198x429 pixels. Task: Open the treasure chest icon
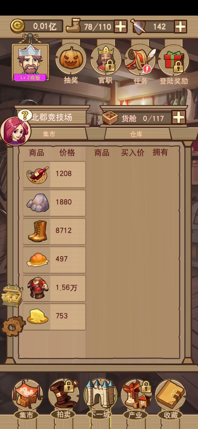[x=12, y=296]
